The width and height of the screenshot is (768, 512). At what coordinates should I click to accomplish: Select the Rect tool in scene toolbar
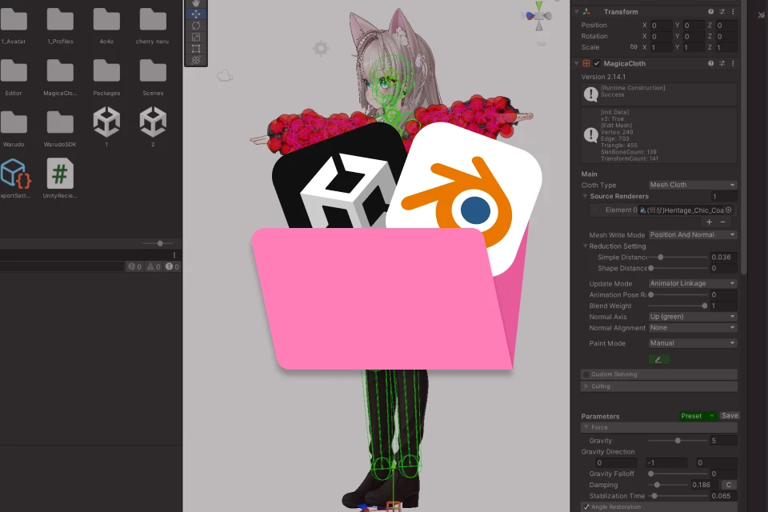pyautogui.click(x=196, y=49)
